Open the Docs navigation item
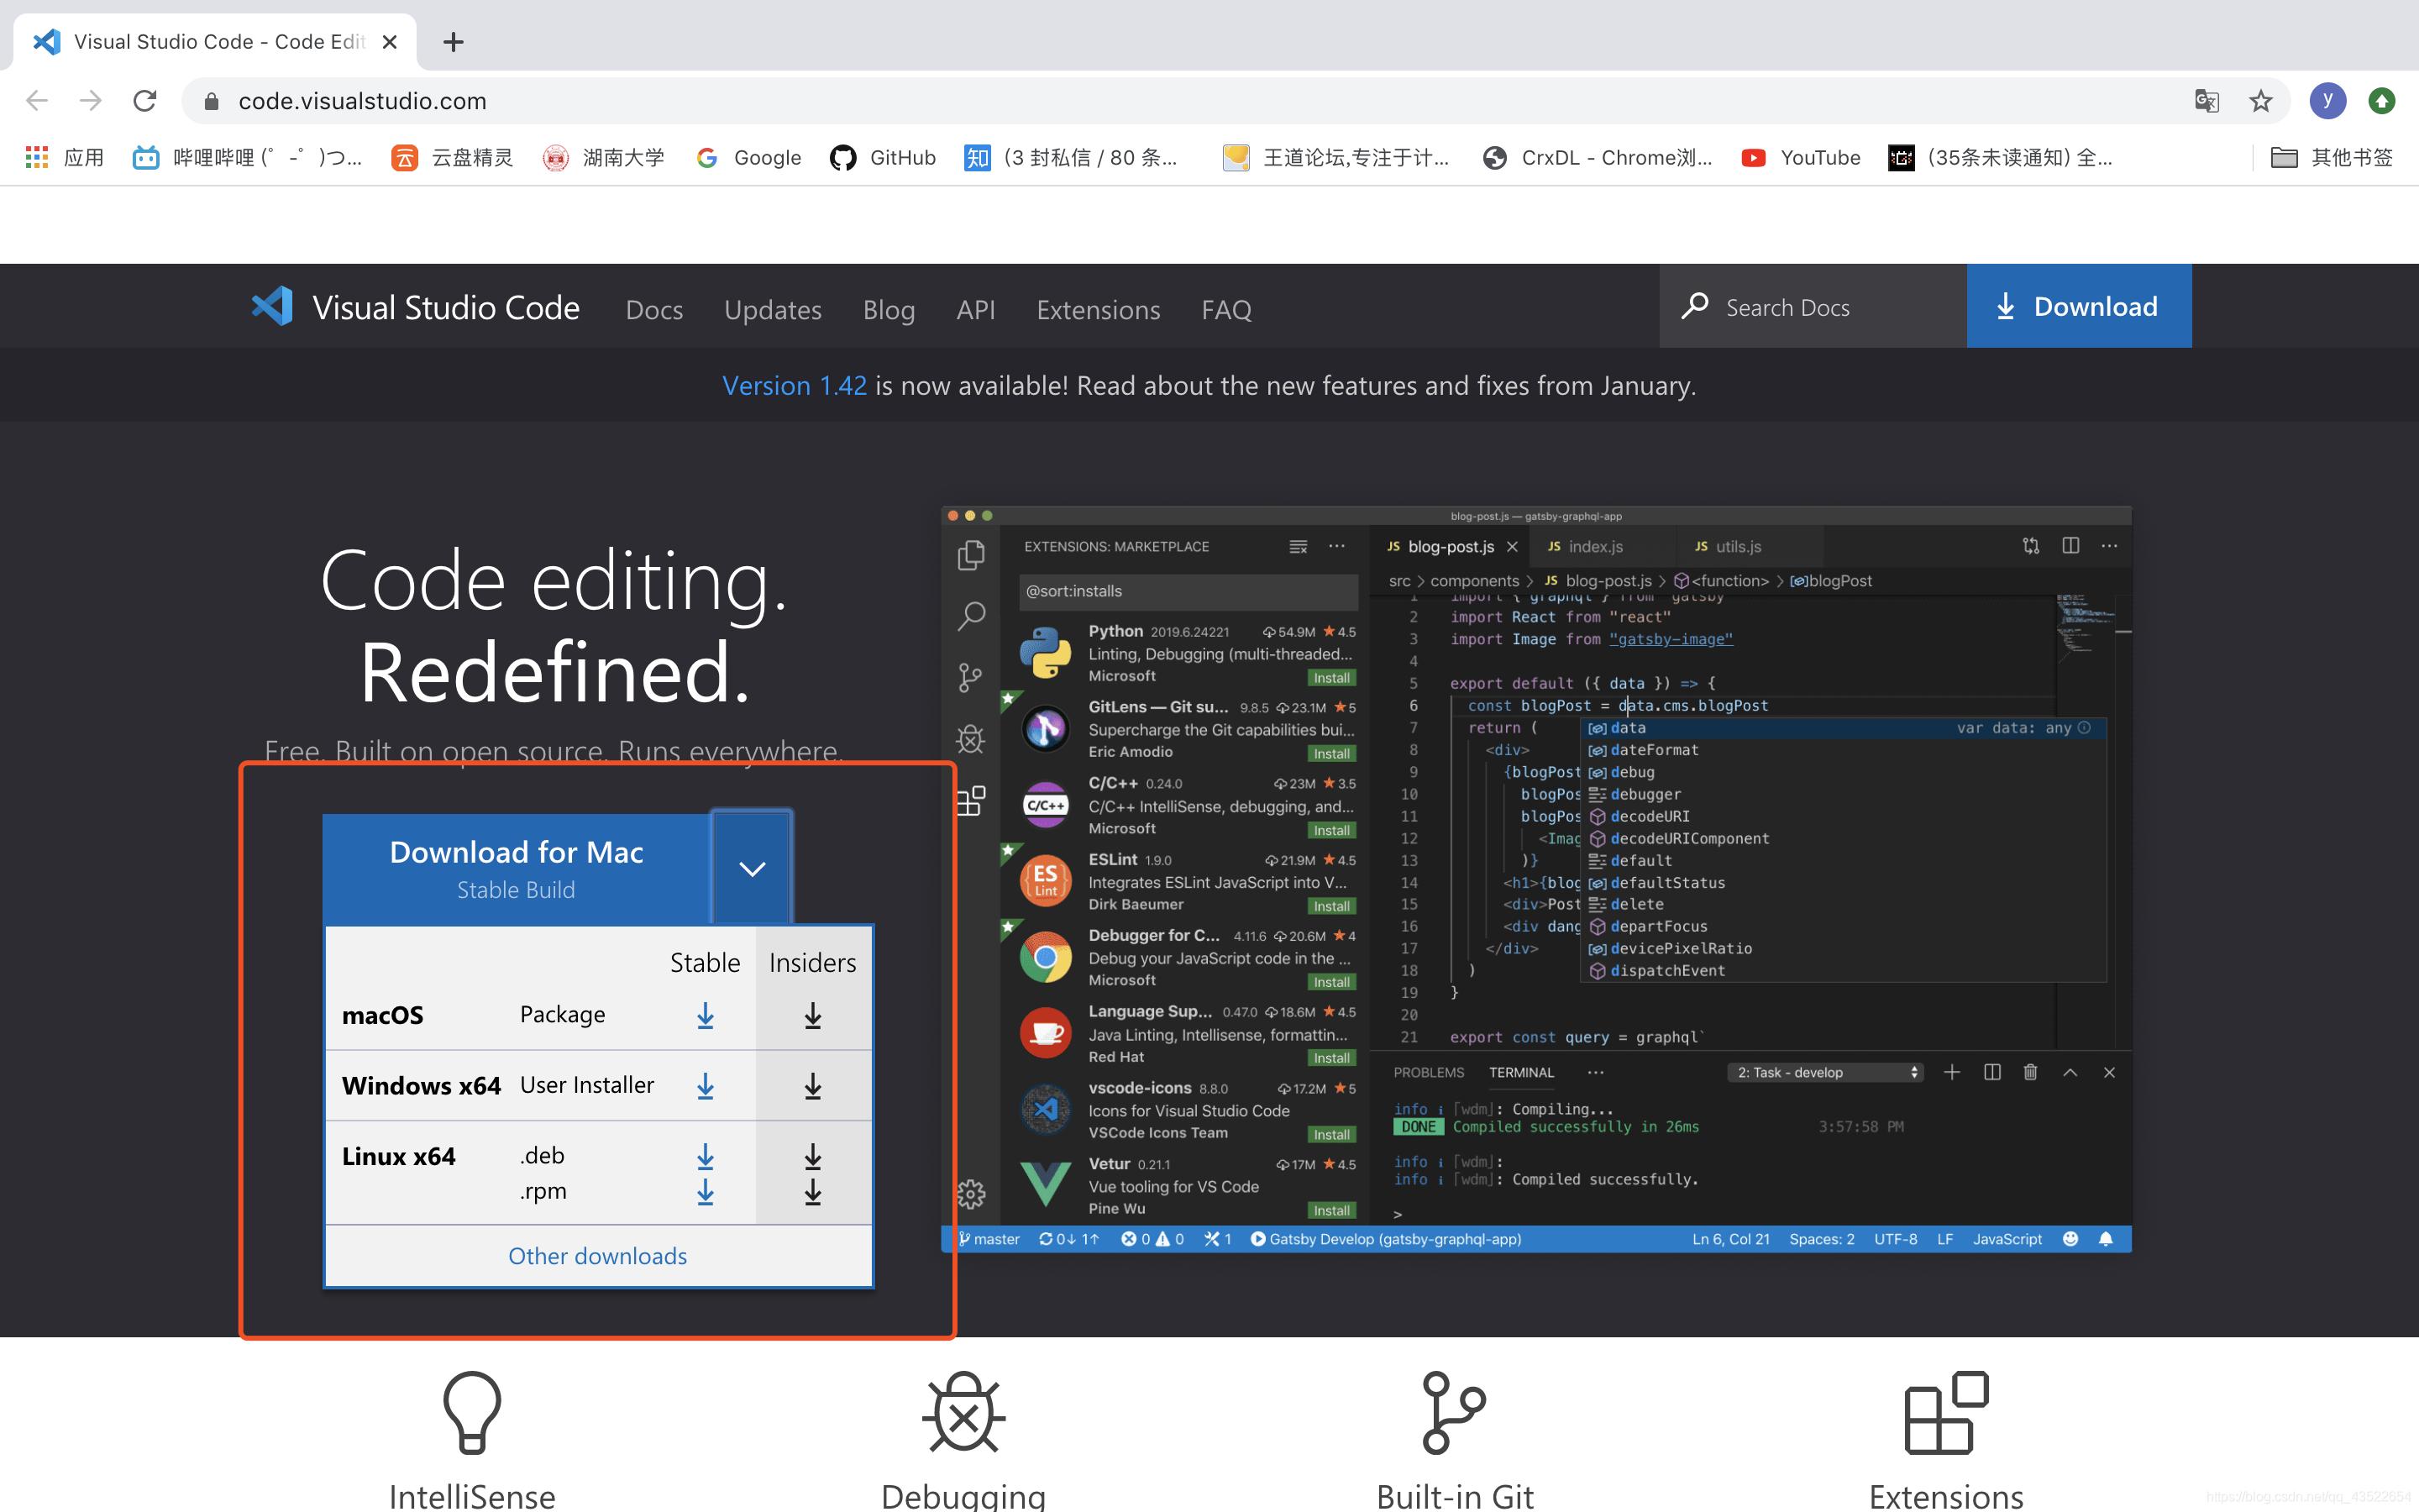 click(x=653, y=310)
